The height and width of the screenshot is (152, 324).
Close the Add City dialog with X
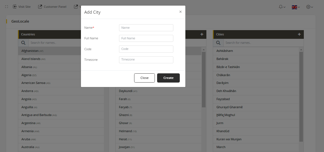click(x=180, y=12)
